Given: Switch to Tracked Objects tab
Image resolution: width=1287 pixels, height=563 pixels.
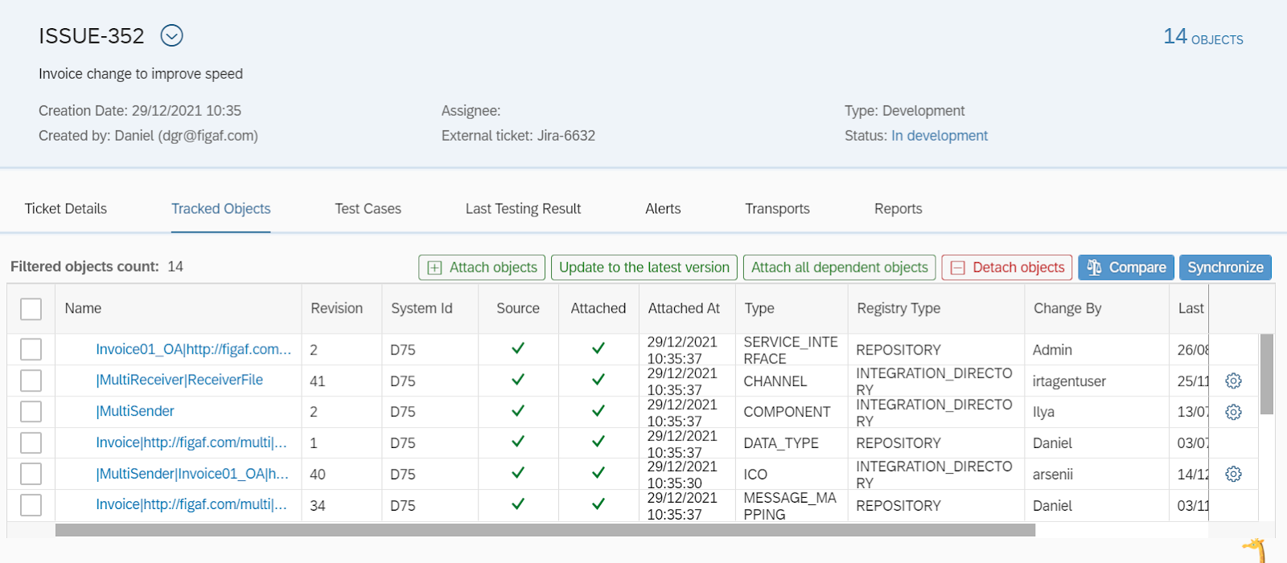Looking at the screenshot, I should (220, 208).
